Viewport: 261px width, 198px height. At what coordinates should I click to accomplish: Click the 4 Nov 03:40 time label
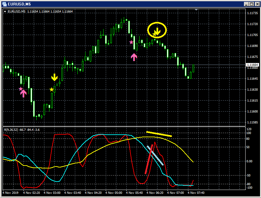pyautogui.click(x=73, y=193)
